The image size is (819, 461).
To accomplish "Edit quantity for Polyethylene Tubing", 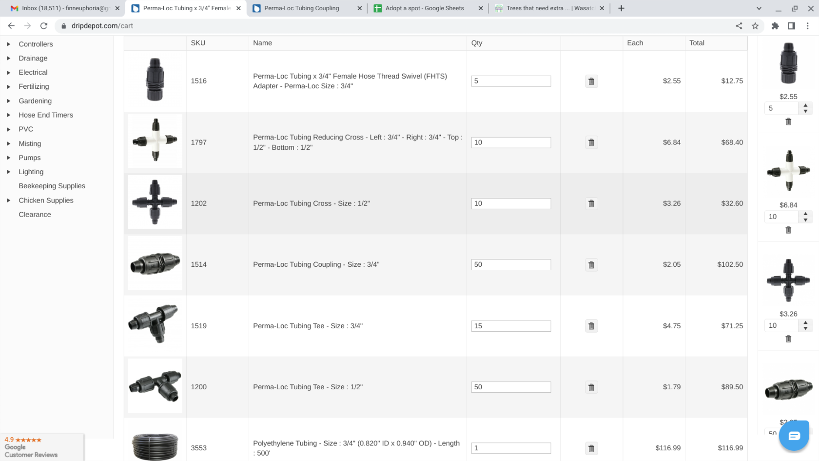I will click(511, 448).
